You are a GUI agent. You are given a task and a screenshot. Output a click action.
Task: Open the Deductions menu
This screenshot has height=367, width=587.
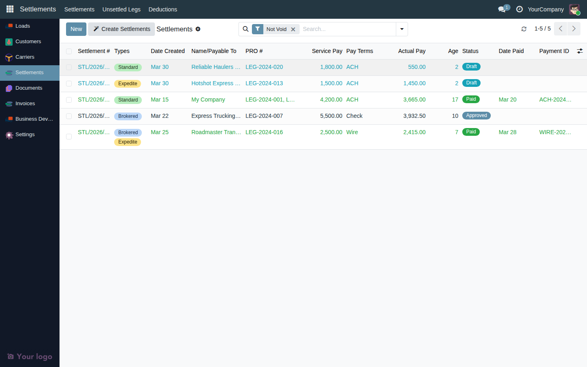click(163, 9)
